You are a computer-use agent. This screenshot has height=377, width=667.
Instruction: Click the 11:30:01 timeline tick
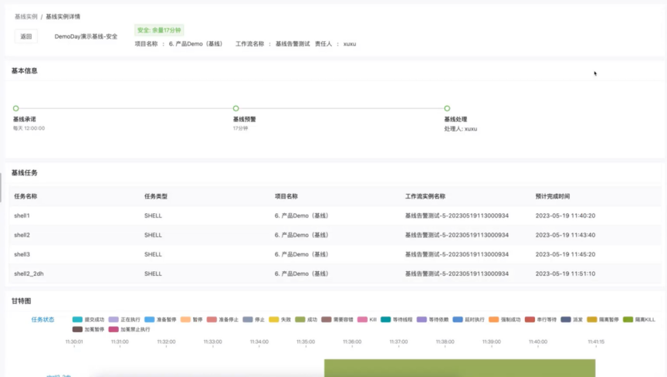(74, 341)
